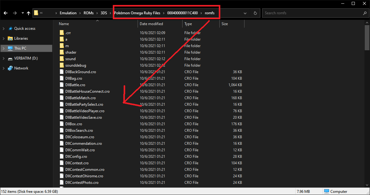Image resolution: width=370 pixels, height=195 pixels.
Task: Click the Search romfs input field
Action: pyautogui.click(x=312, y=13)
